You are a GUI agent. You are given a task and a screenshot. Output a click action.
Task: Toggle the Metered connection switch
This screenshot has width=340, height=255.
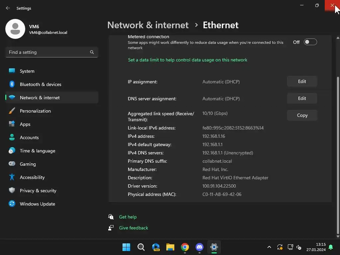[310, 42]
